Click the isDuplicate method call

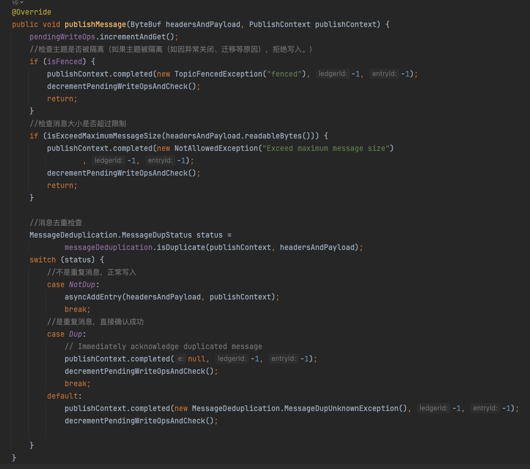(x=181, y=247)
